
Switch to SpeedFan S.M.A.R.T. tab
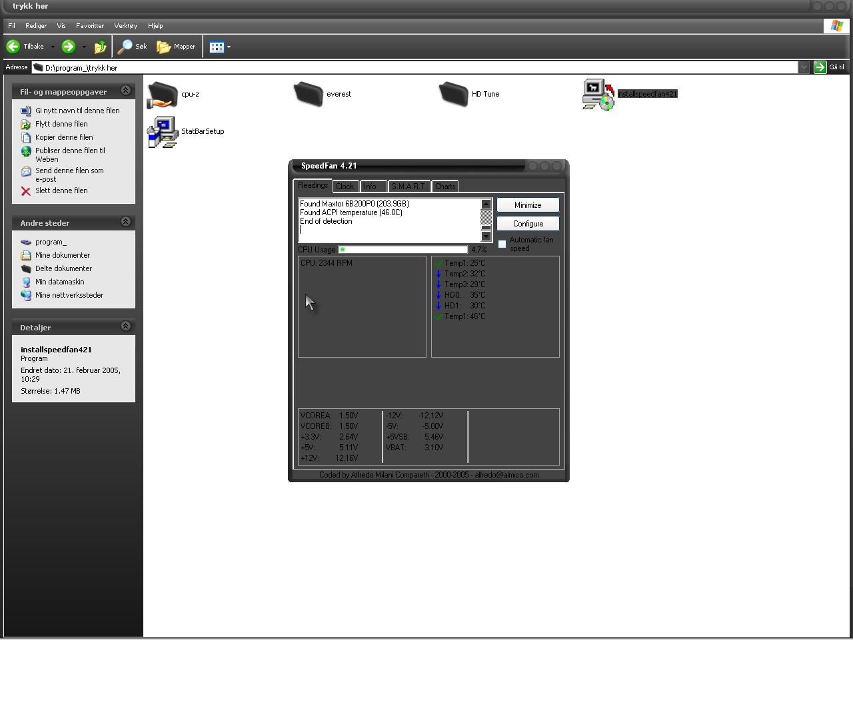[409, 186]
